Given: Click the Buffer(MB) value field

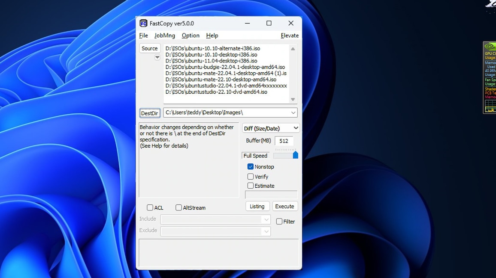Looking at the screenshot, I should click(284, 141).
